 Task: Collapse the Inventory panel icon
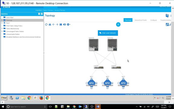click(39, 14)
